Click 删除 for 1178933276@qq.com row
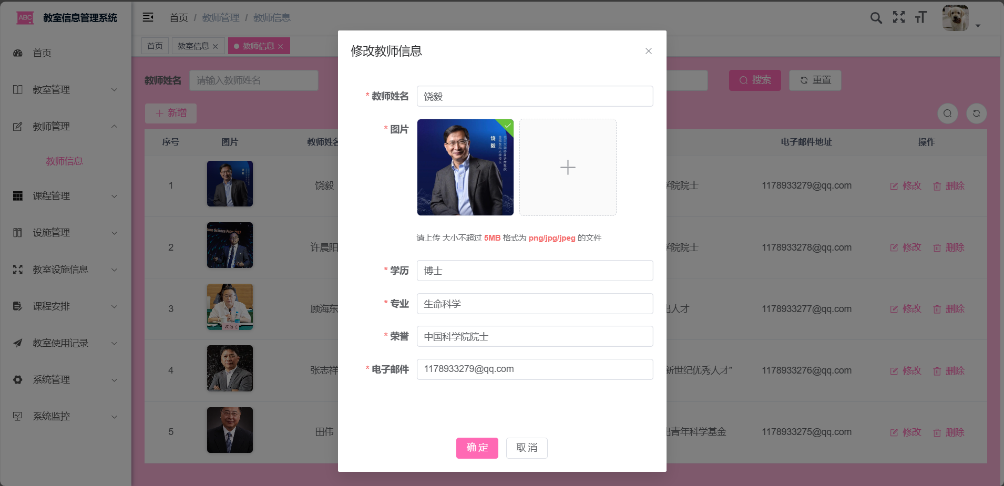 point(949,371)
